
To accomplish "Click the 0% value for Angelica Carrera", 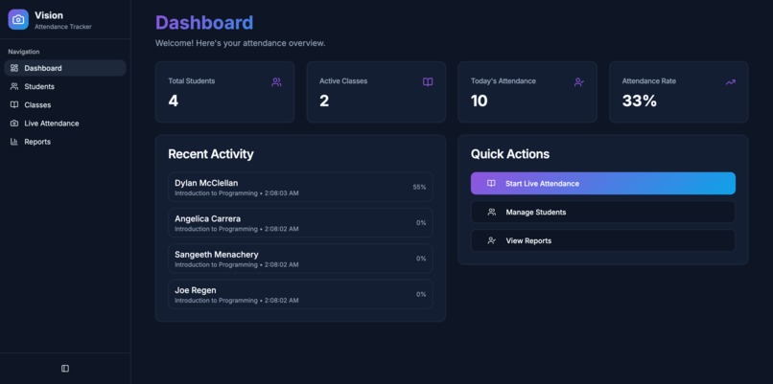I will pyautogui.click(x=421, y=222).
